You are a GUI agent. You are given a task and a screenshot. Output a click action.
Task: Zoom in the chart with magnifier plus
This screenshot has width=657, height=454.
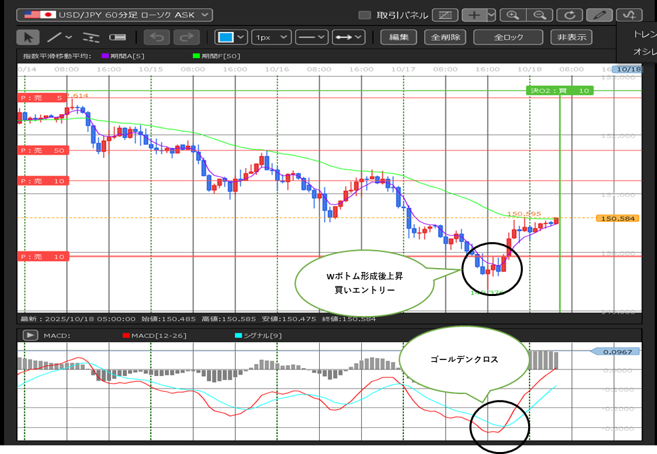coord(513,15)
